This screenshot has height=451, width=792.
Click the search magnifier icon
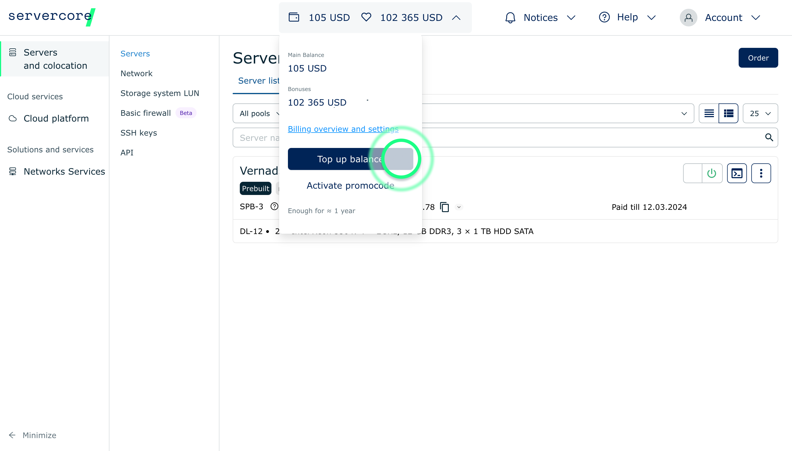pyautogui.click(x=769, y=137)
